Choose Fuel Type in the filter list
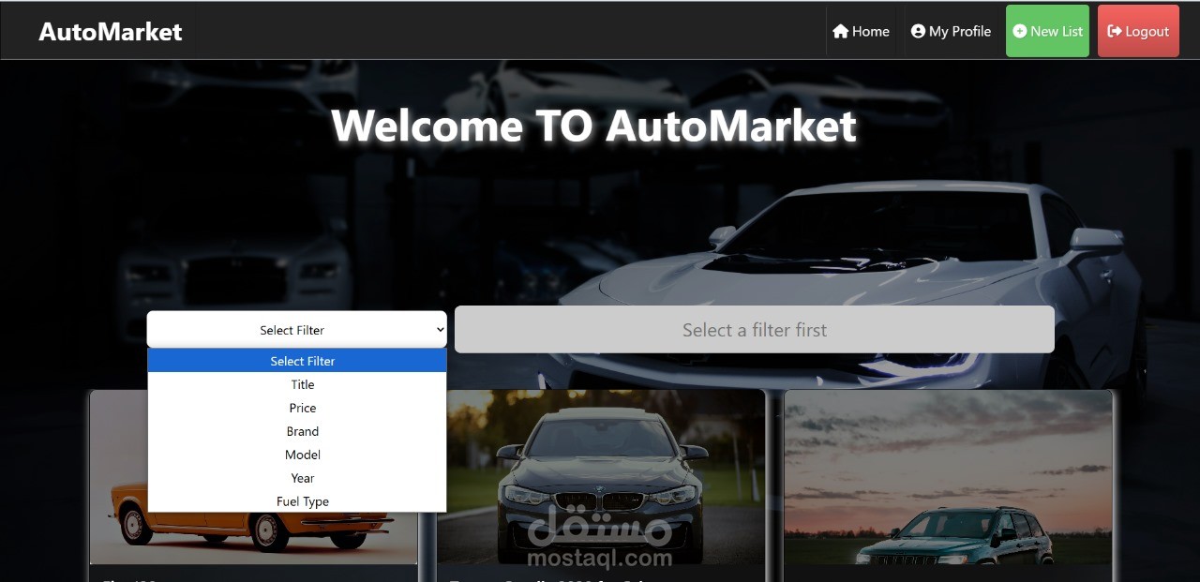 (297, 501)
